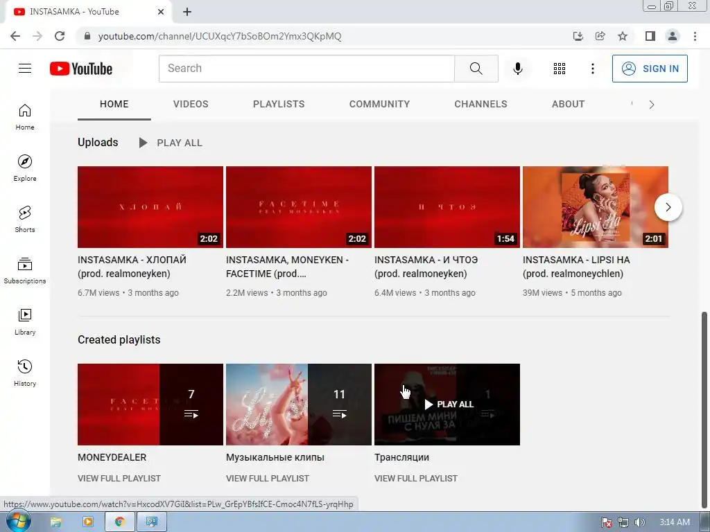Viewport: 710px width, 532px height.
Task: Open the И ЧТОЭ video title
Action: click(426, 267)
